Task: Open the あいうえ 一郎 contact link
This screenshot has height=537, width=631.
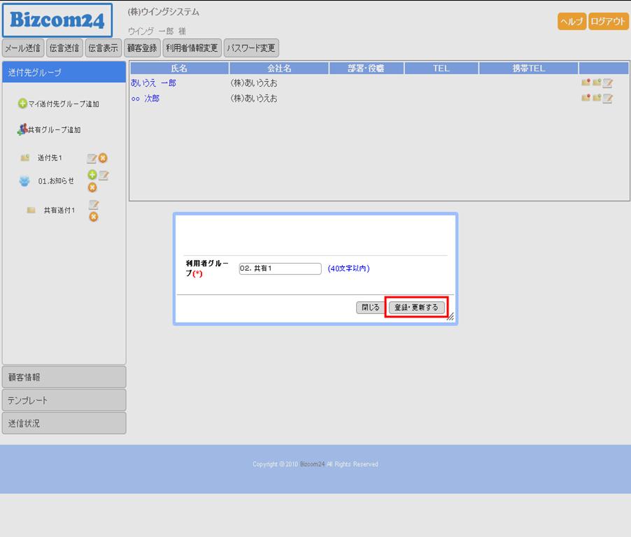Action: (x=153, y=83)
